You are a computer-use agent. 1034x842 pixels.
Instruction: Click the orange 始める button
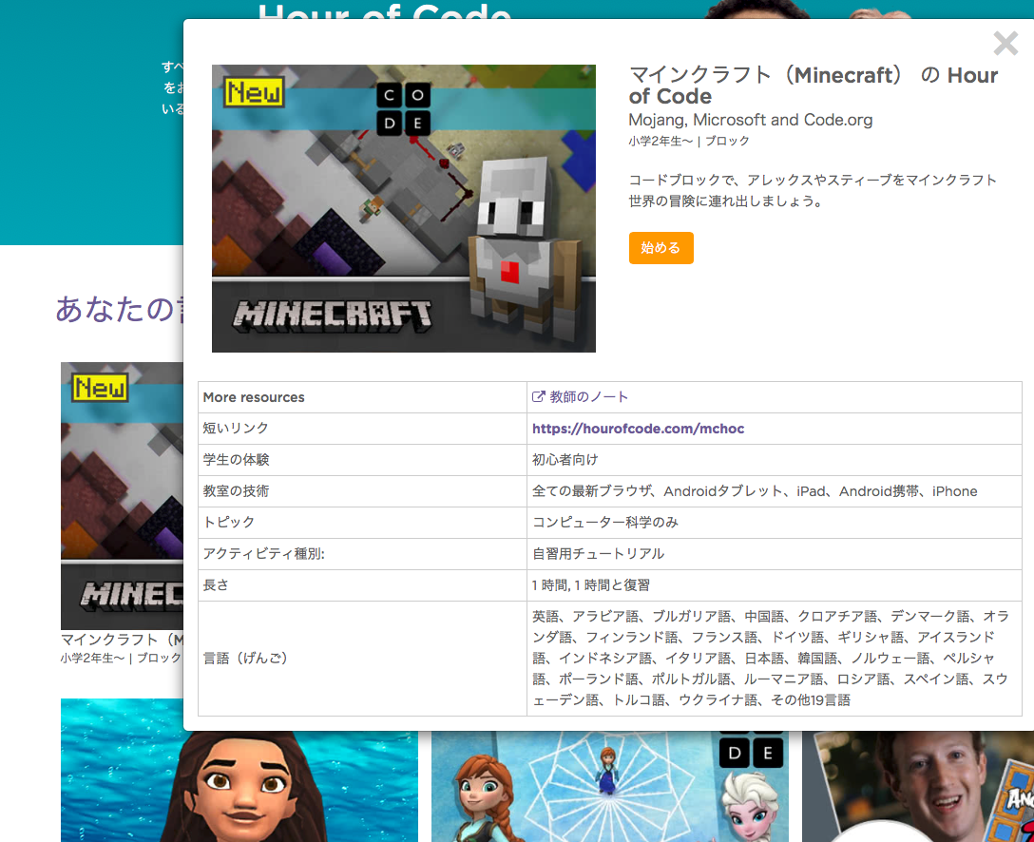click(x=661, y=248)
